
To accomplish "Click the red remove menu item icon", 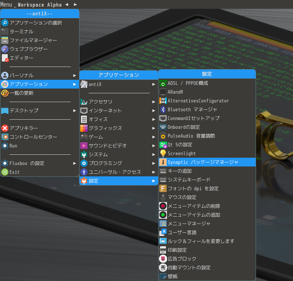I will (x=163, y=206).
